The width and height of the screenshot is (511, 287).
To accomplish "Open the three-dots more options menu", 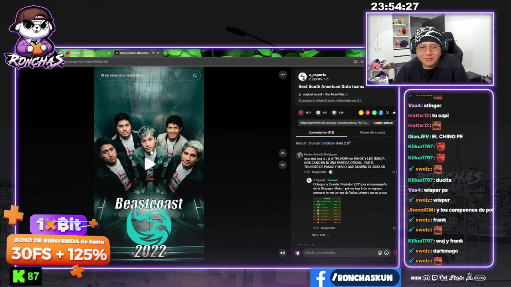I will [283, 75].
